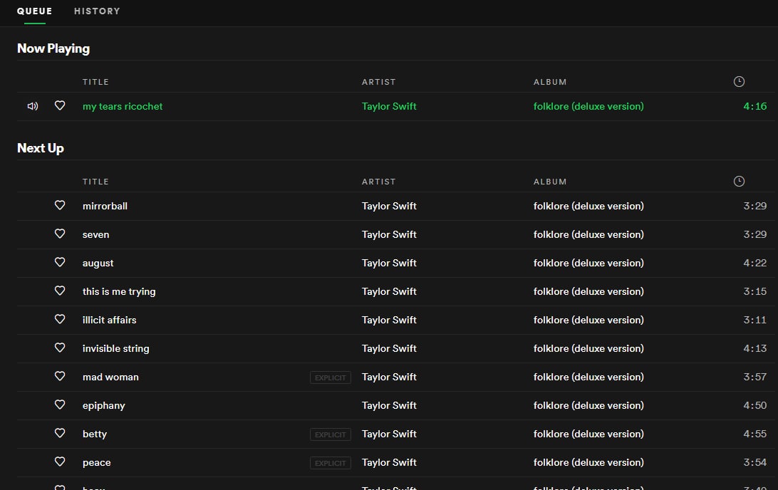Heart the mad woman track

(60, 376)
